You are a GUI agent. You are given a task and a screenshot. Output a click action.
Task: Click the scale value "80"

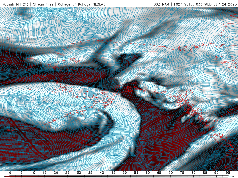(193, 173)
